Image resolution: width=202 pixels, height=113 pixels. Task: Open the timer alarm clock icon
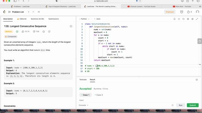coord(181,12)
